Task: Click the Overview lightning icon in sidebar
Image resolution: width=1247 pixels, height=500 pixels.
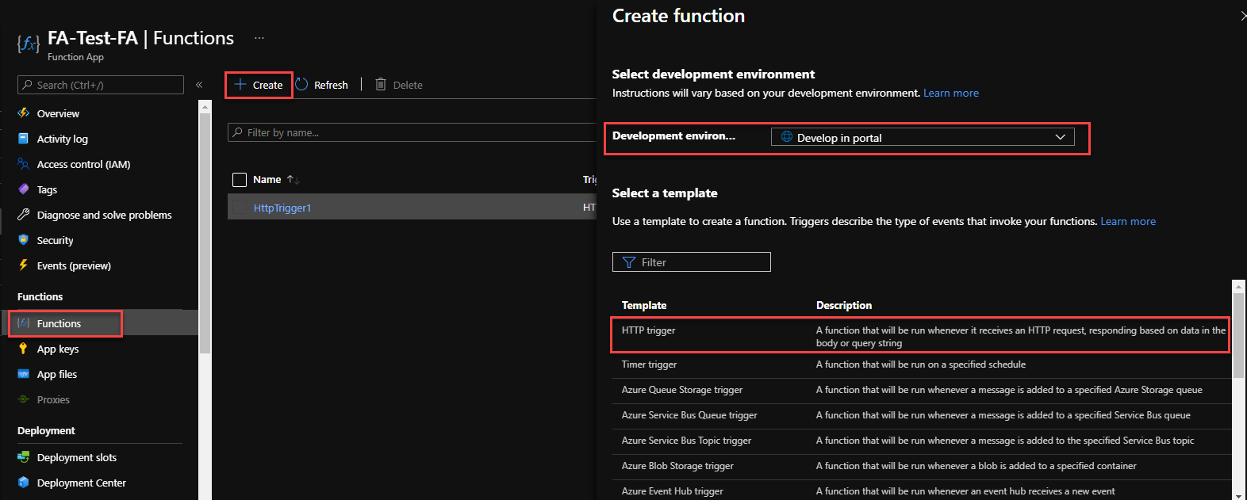Action: [24, 113]
